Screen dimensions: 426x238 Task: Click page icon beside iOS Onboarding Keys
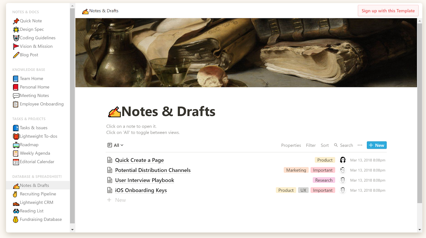pos(110,190)
